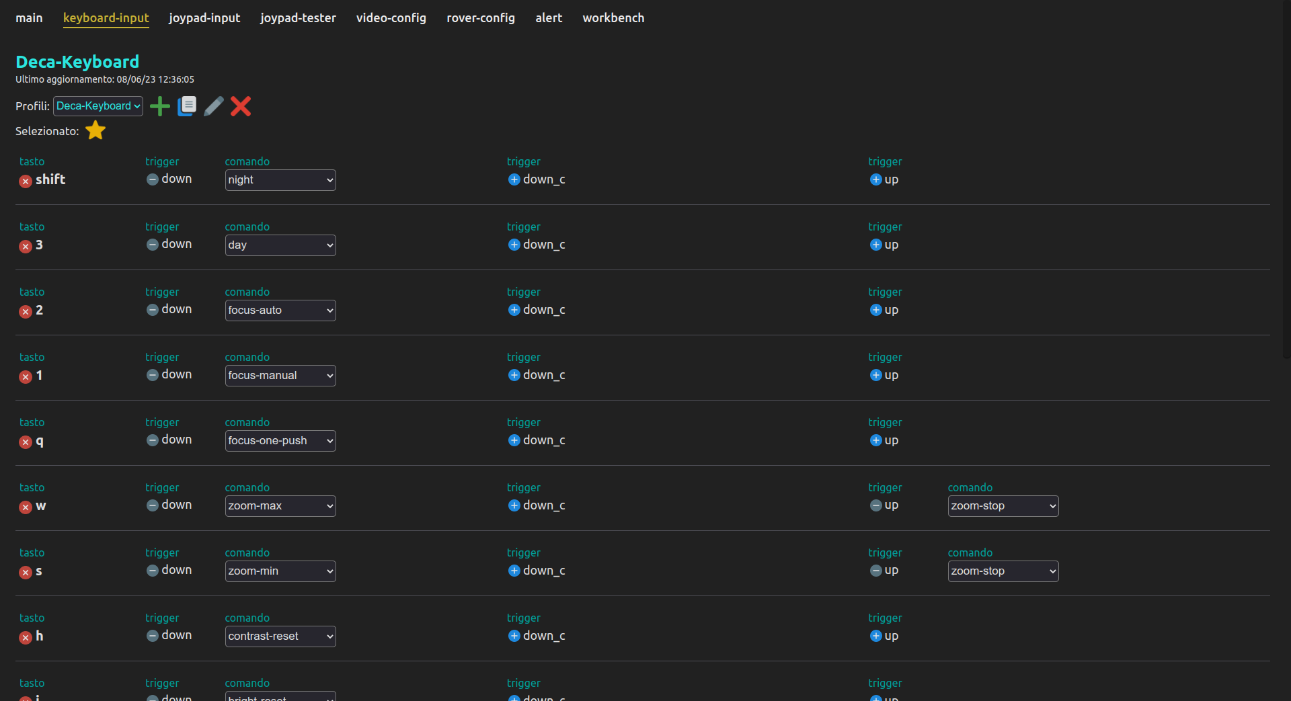Open the focus-manual command dropdown
The height and width of the screenshot is (701, 1291).
click(x=280, y=376)
